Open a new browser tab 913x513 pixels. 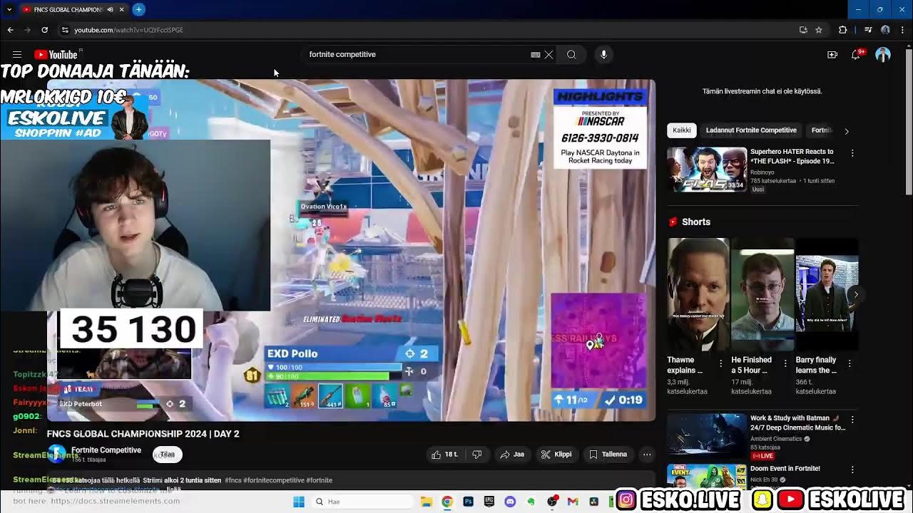tap(138, 9)
